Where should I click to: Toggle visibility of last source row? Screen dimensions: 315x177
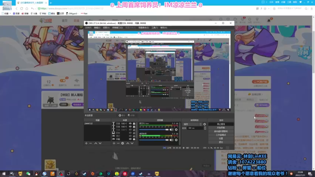pos(130,139)
